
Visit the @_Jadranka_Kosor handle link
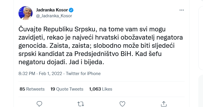coord(54,16)
